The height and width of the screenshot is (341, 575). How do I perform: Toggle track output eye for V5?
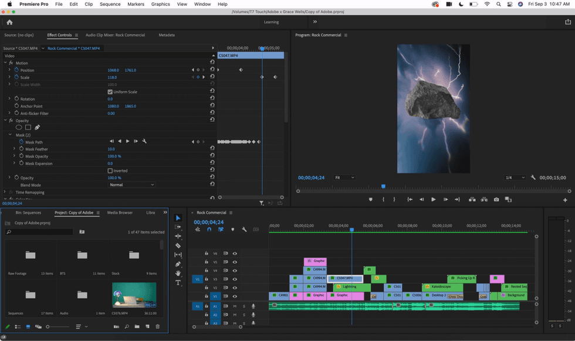coord(235,262)
